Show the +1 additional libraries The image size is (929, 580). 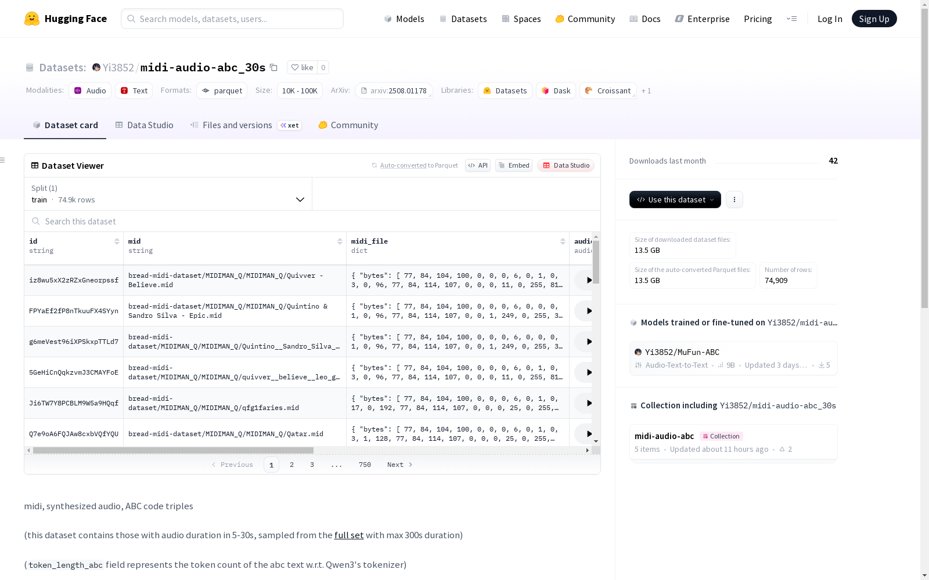click(646, 90)
